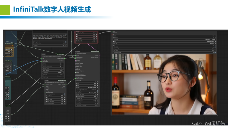Toggle normalize_loudness switch
Viewport: 228px width, 128px height.
55,94
